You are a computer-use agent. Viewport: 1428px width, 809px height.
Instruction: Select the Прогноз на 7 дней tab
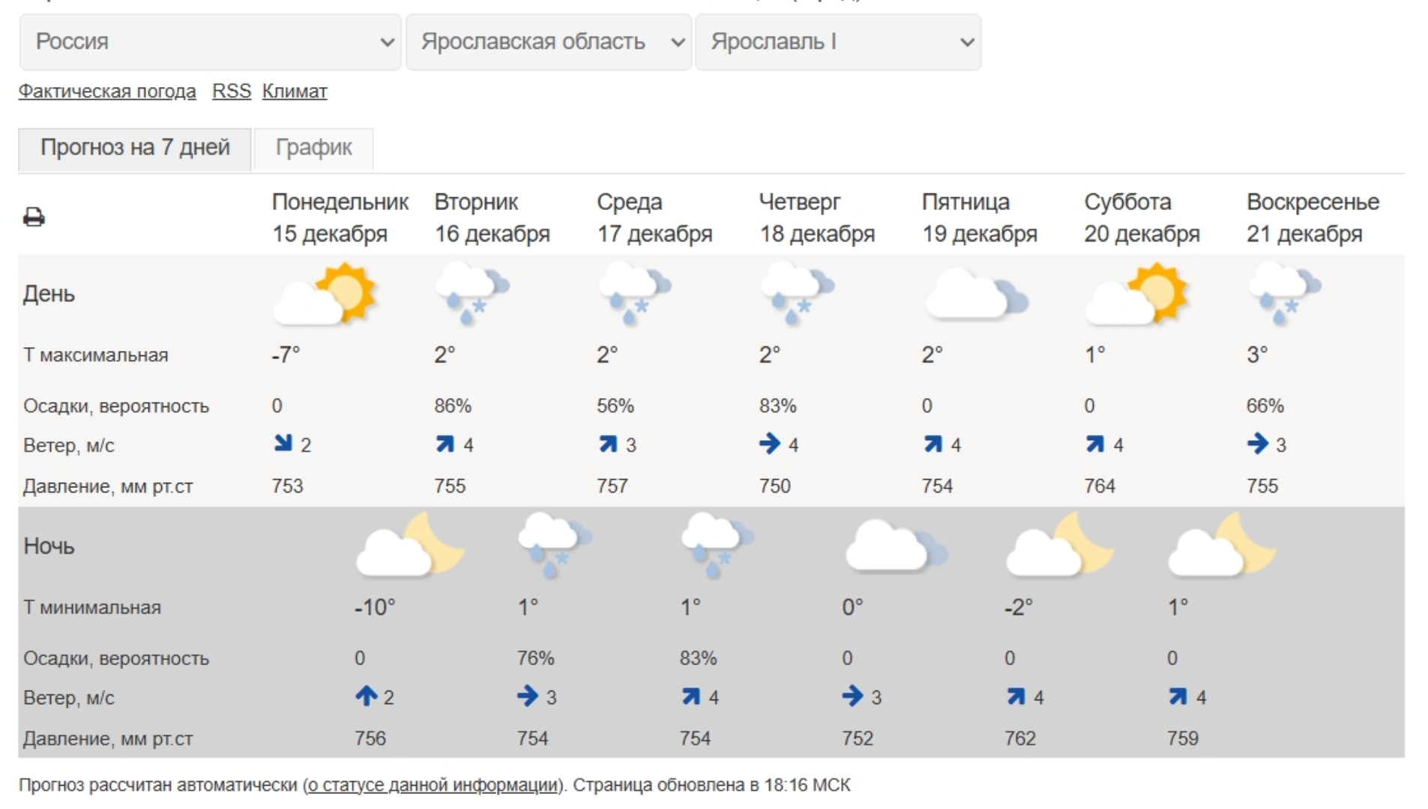(x=135, y=148)
